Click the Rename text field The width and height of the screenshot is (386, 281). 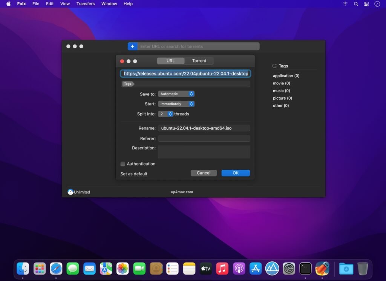[x=204, y=128]
